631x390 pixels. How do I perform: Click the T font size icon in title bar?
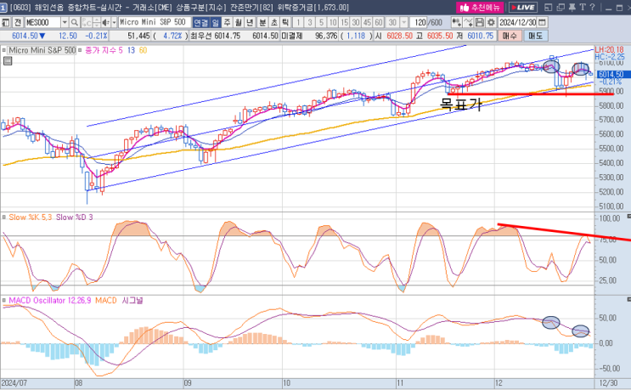coord(583,8)
